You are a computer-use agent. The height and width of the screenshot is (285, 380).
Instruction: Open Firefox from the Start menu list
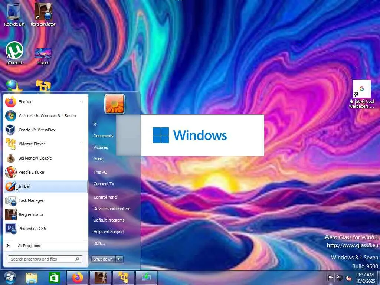tap(46, 102)
